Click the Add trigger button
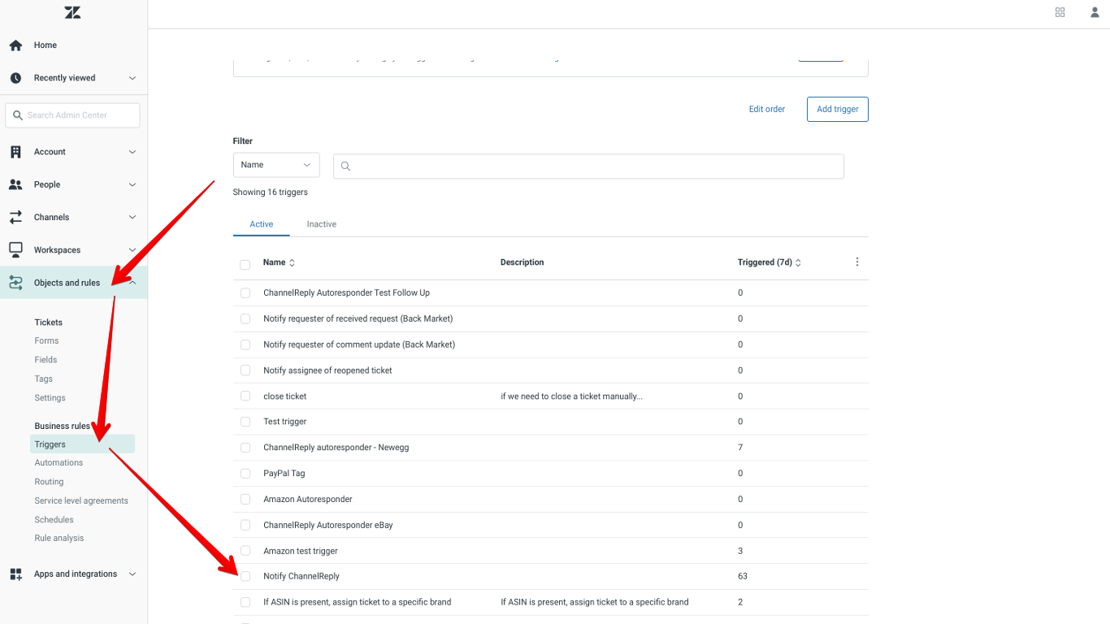 (837, 109)
